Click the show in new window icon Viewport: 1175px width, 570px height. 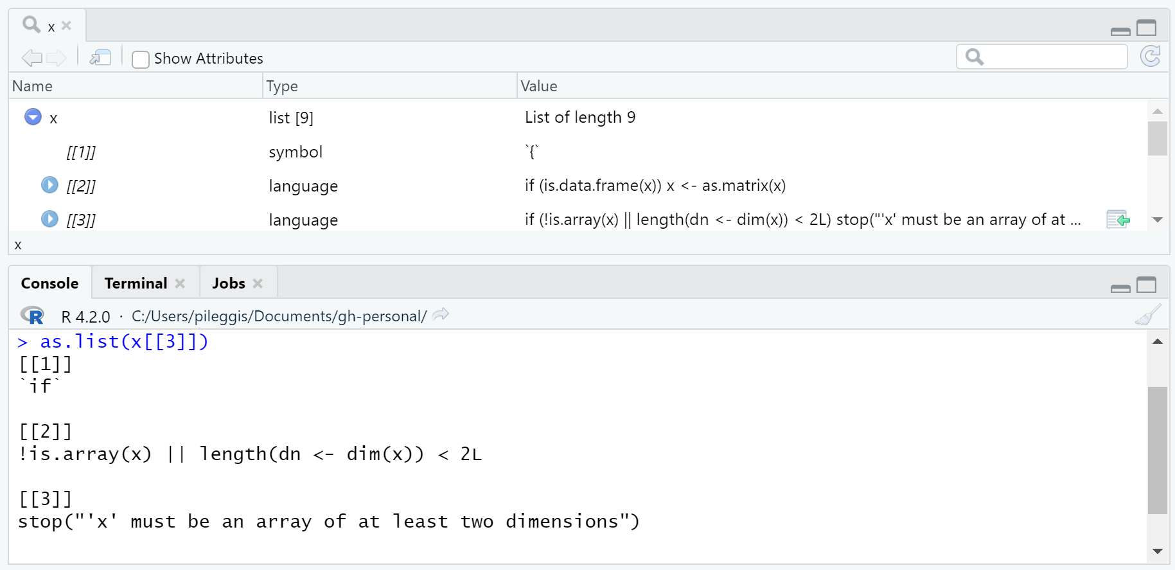coord(100,58)
